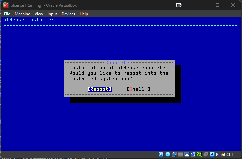Open the Devices menu
The image size is (242, 159).
point(68,14)
